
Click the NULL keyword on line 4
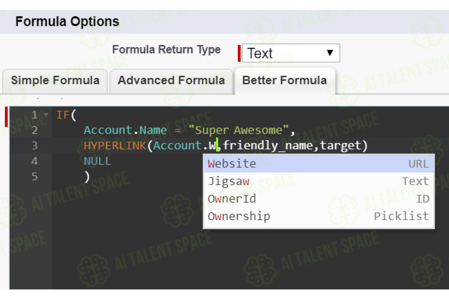tap(97, 161)
